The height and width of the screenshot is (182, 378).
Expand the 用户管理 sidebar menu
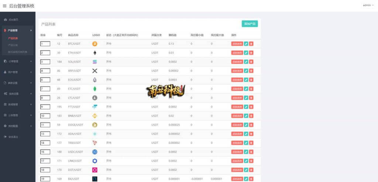point(18,72)
